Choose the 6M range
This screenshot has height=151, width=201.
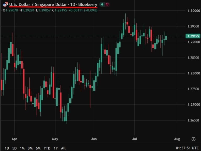click(38, 148)
